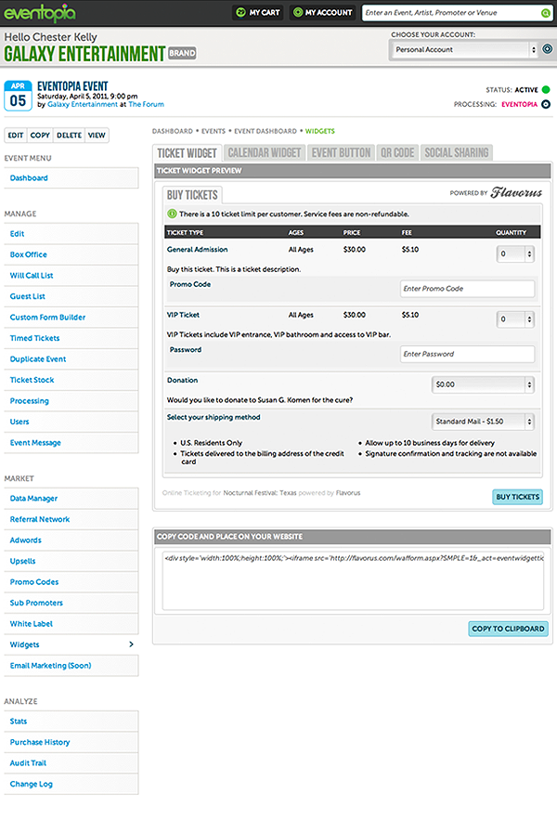Open Email Marketing (Soon)
This screenshot has height=819, width=557.
coord(71,666)
